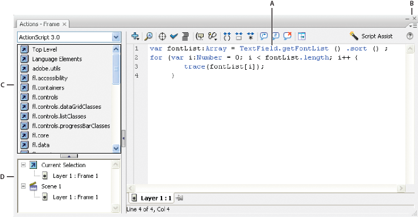Open the adobe.utils package
The width and height of the screenshot is (418, 217).
coord(47,69)
